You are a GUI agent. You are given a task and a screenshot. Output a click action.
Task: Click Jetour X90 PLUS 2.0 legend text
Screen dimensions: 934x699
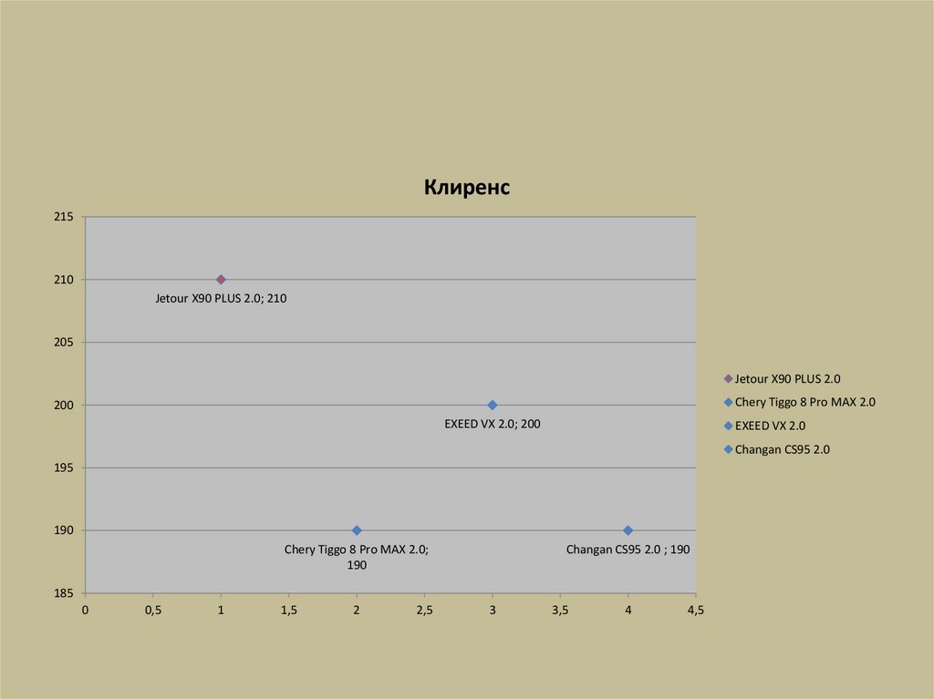coord(787,379)
